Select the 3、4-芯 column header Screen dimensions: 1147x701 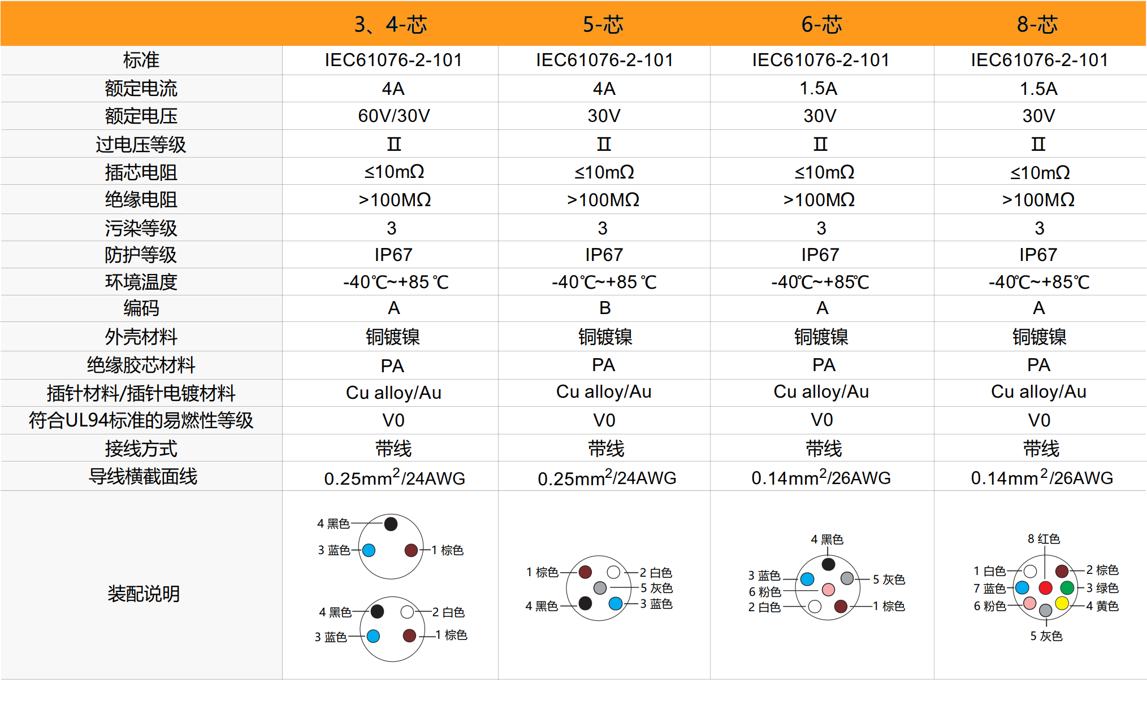[391, 24]
